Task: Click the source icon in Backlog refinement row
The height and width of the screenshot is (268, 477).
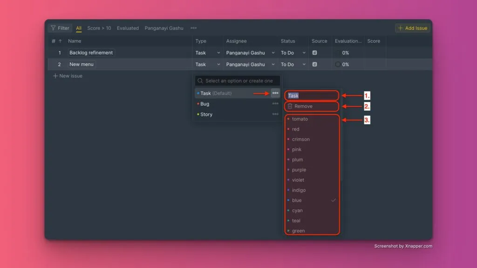Action: tap(314, 53)
